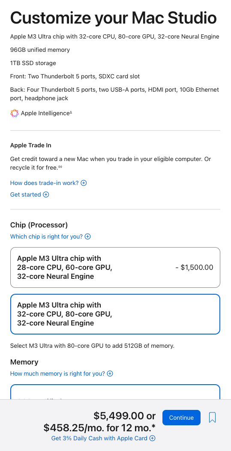Click plus circle icon beside trade-in work question
The width and height of the screenshot is (231, 451).
coord(84,183)
